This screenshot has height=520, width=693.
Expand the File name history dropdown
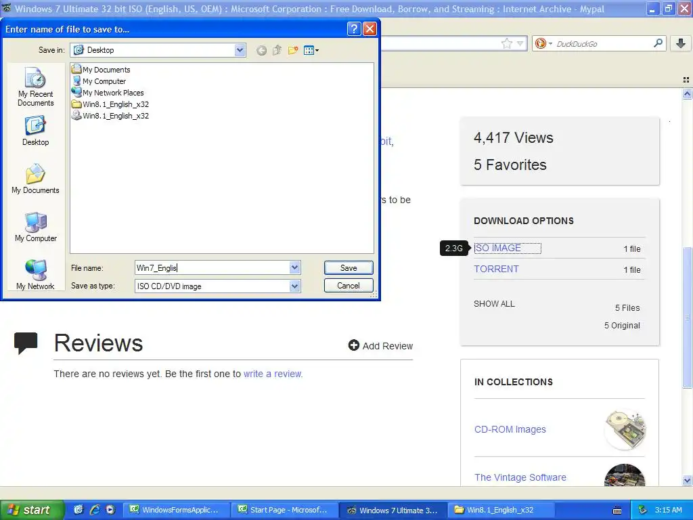(x=295, y=267)
